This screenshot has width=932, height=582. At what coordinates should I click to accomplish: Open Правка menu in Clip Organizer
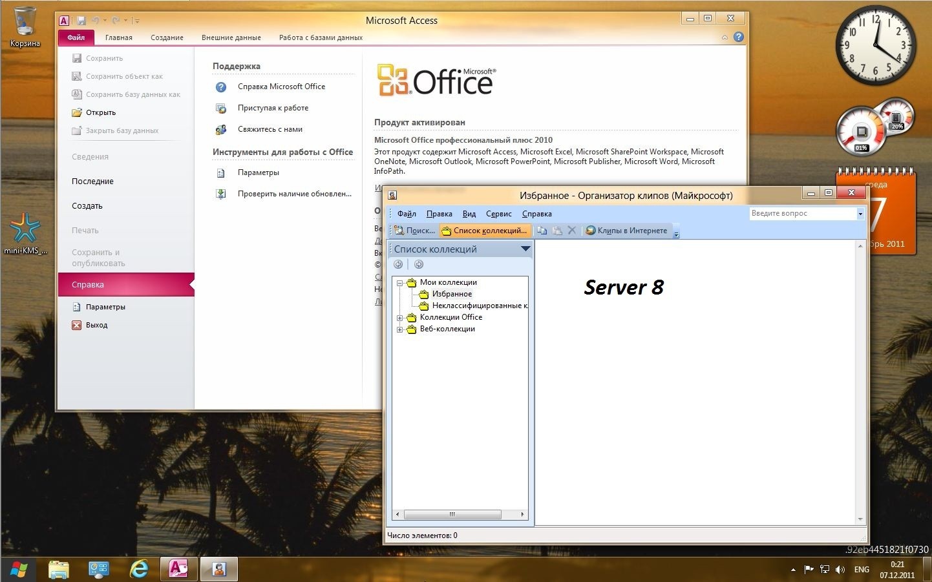click(440, 214)
